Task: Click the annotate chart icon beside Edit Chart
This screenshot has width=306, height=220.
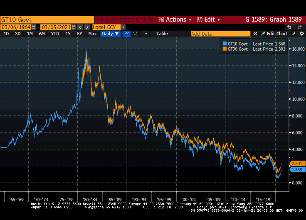Action: coord(294,34)
